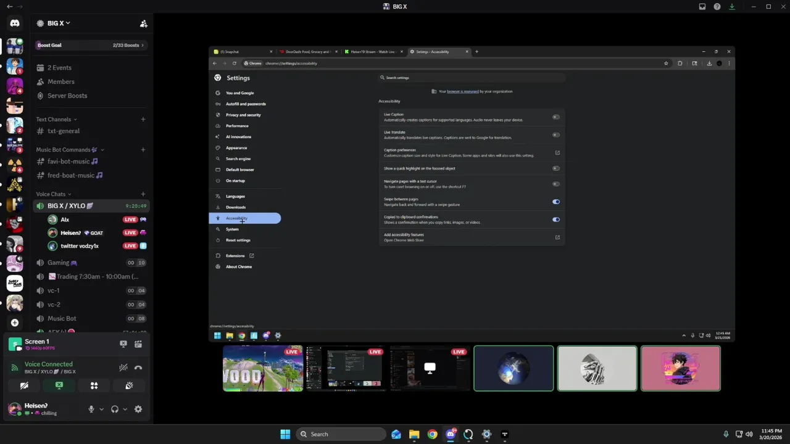This screenshot has width=790, height=444.
Task: Open File Explorer from the taskbar
Action: click(x=414, y=434)
